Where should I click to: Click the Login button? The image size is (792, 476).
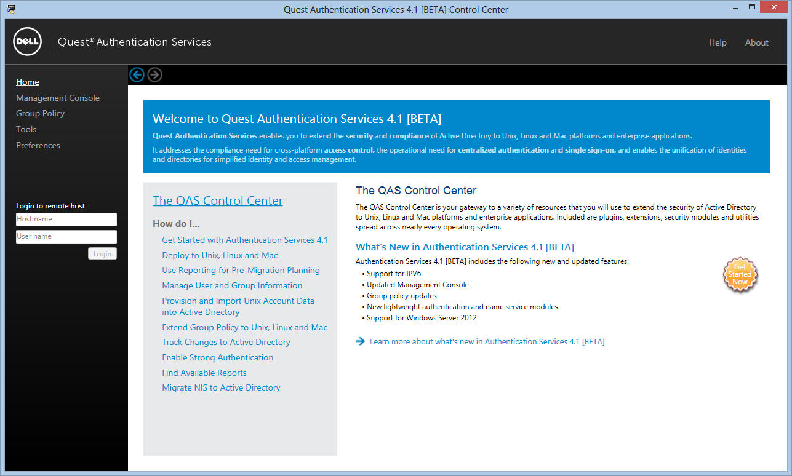(102, 253)
